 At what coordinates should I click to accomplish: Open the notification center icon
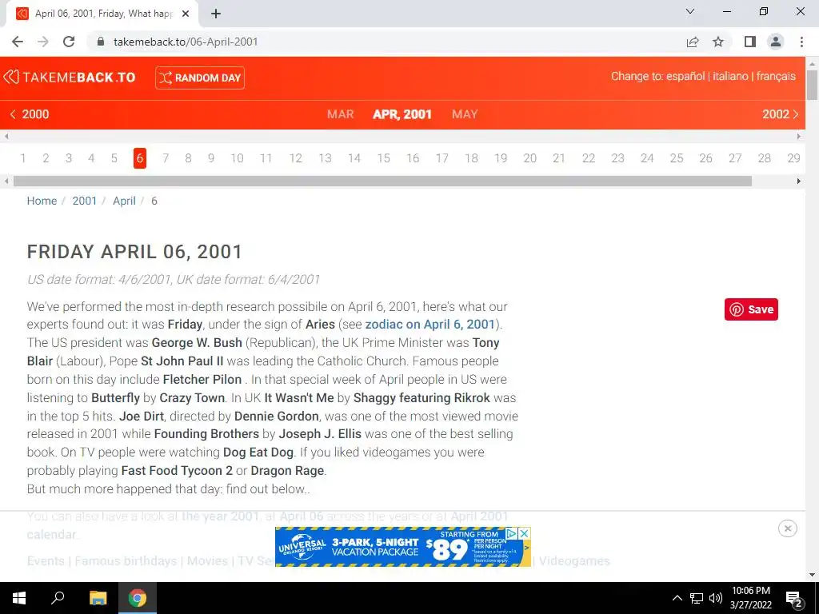[793, 599]
